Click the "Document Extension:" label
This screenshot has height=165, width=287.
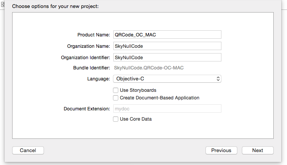coord(87,109)
